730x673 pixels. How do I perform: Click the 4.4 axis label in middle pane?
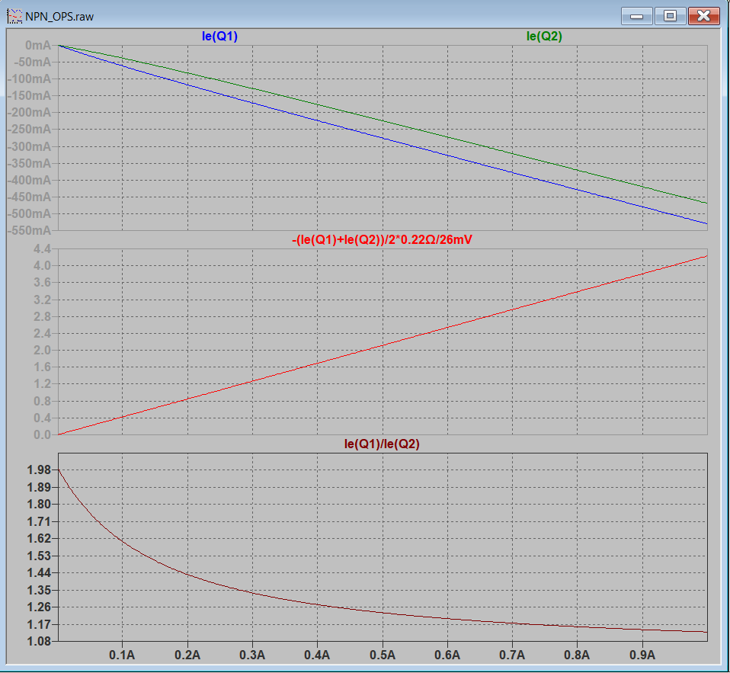point(42,248)
